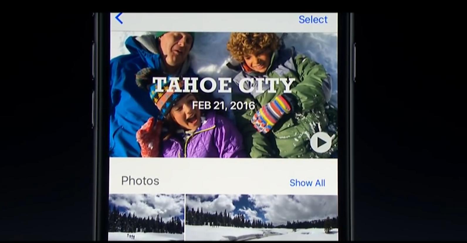Tap Select in the top bar

[313, 19]
